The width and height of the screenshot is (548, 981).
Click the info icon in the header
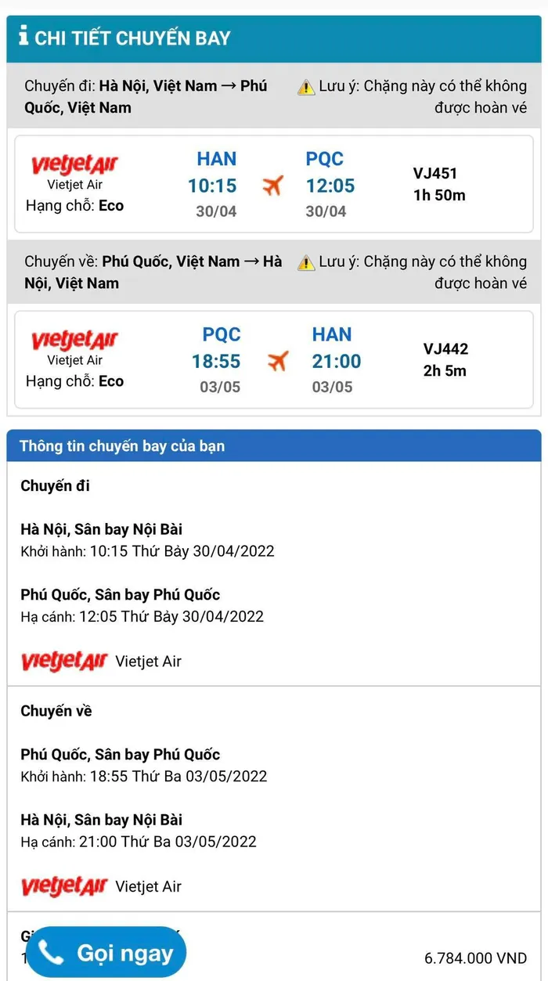click(23, 36)
